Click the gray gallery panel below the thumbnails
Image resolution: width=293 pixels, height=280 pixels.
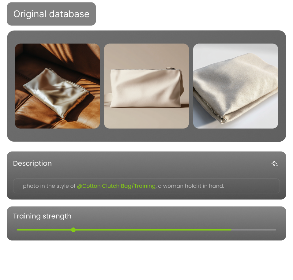coord(146,135)
